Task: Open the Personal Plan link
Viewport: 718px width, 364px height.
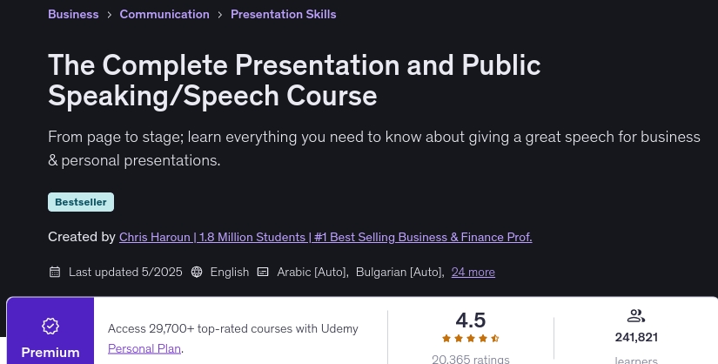Action: [x=144, y=348]
